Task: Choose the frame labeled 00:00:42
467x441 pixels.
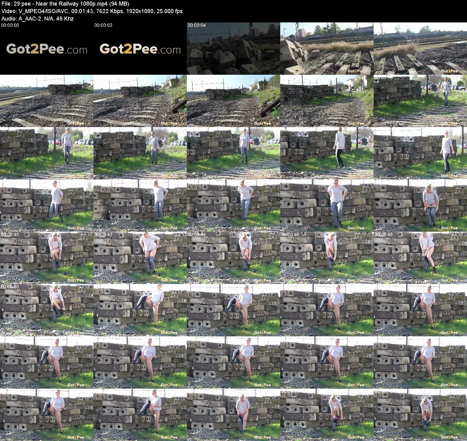Action: point(140,258)
